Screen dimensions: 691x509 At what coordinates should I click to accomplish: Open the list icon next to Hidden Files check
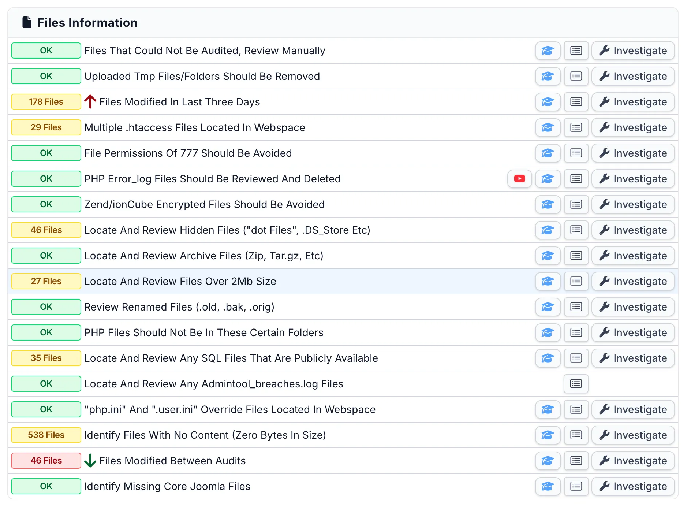click(576, 230)
